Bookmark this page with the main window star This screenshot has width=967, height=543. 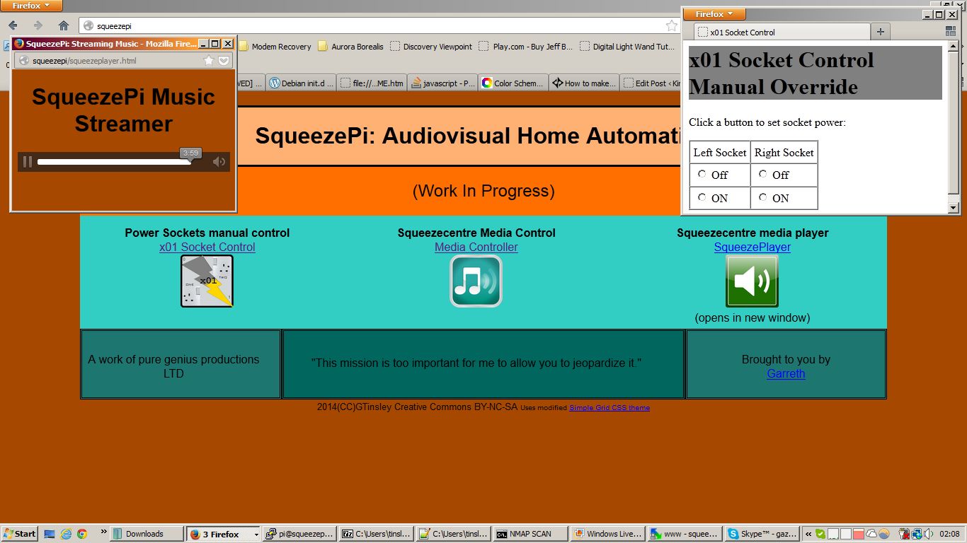tap(671, 26)
